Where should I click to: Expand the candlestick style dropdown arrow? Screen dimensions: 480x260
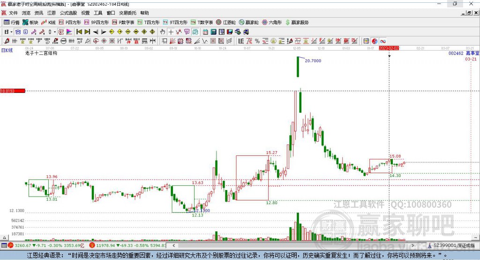(55, 31)
